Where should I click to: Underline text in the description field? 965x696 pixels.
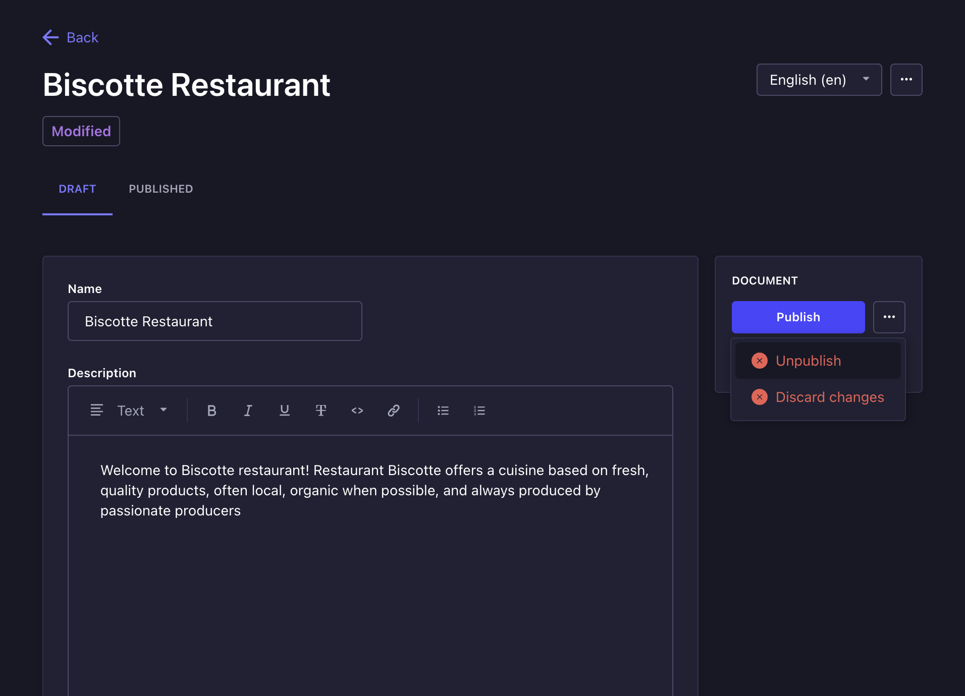click(284, 411)
